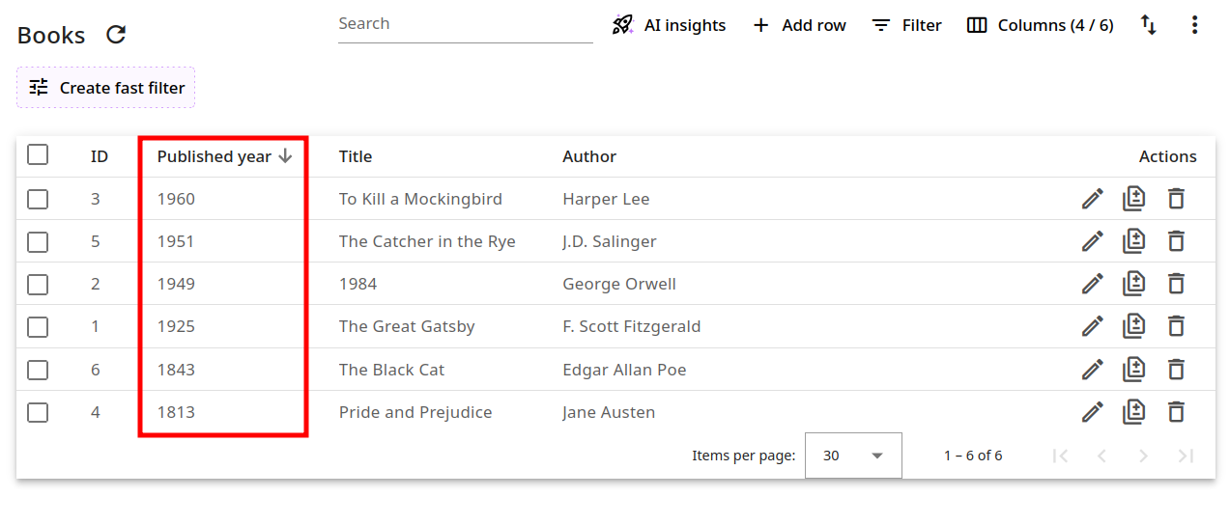This screenshot has height=525, width=1230.
Task: Open AI insights rocket icon
Action: click(x=623, y=25)
